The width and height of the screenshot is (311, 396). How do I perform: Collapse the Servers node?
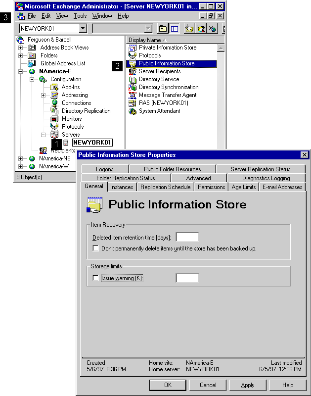pos(43,135)
